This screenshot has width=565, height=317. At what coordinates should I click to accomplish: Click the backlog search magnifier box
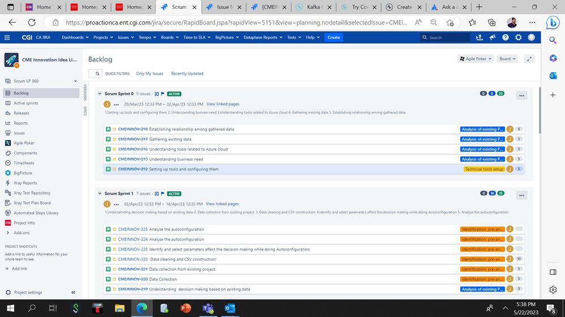(96, 73)
